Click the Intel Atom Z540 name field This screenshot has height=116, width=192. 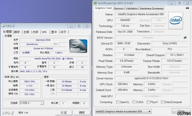[43, 40]
